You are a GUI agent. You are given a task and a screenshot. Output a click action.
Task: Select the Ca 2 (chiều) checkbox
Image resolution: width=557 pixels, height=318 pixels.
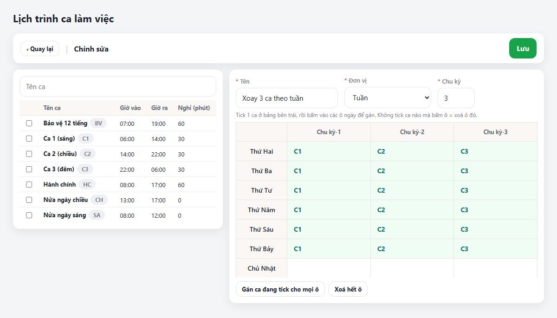point(29,154)
